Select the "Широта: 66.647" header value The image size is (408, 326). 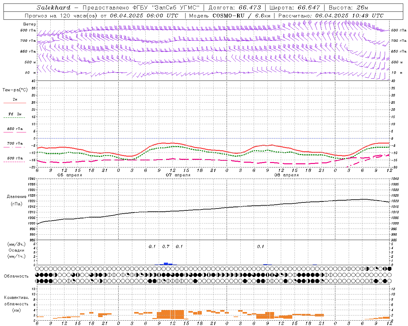(x=295, y=8)
